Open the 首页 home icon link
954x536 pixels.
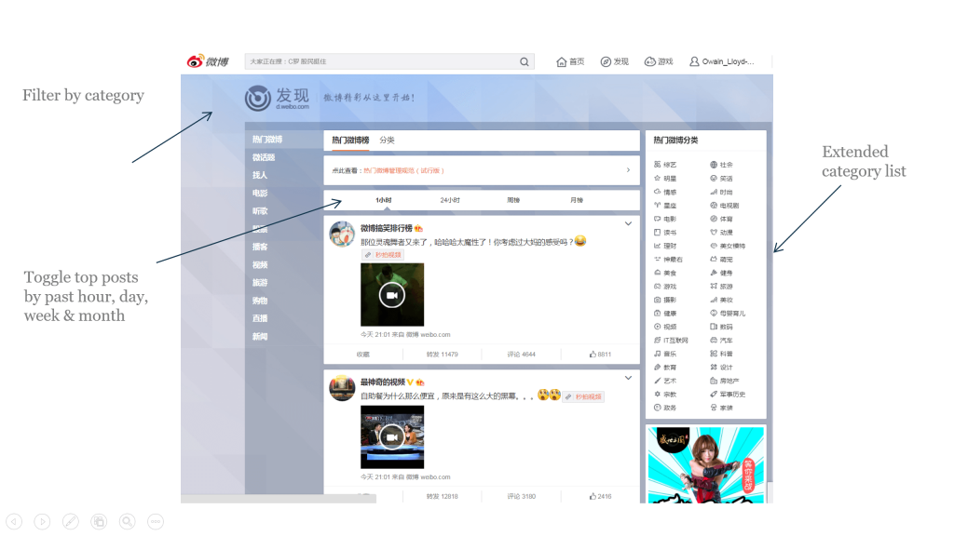tap(570, 62)
